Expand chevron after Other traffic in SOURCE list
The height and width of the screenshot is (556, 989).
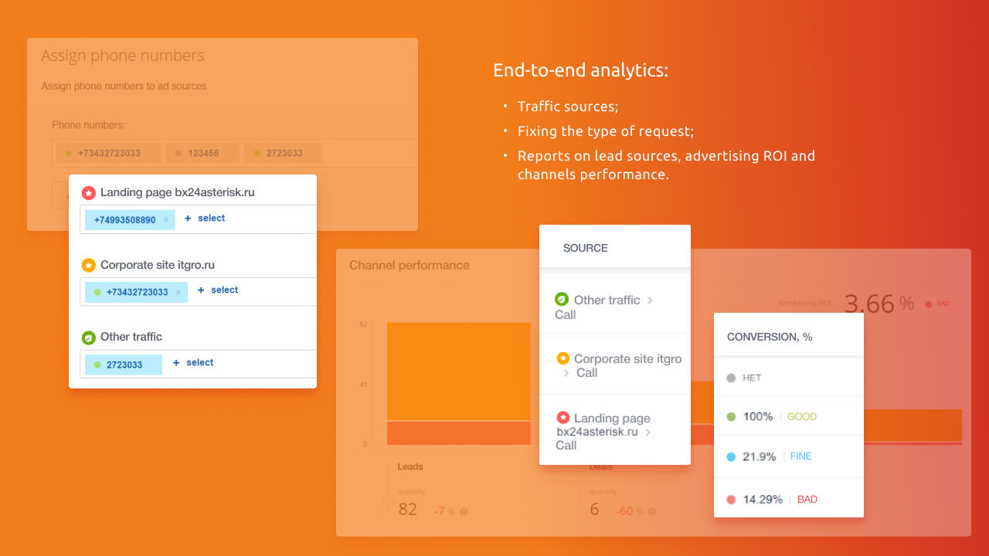click(x=650, y=300)
